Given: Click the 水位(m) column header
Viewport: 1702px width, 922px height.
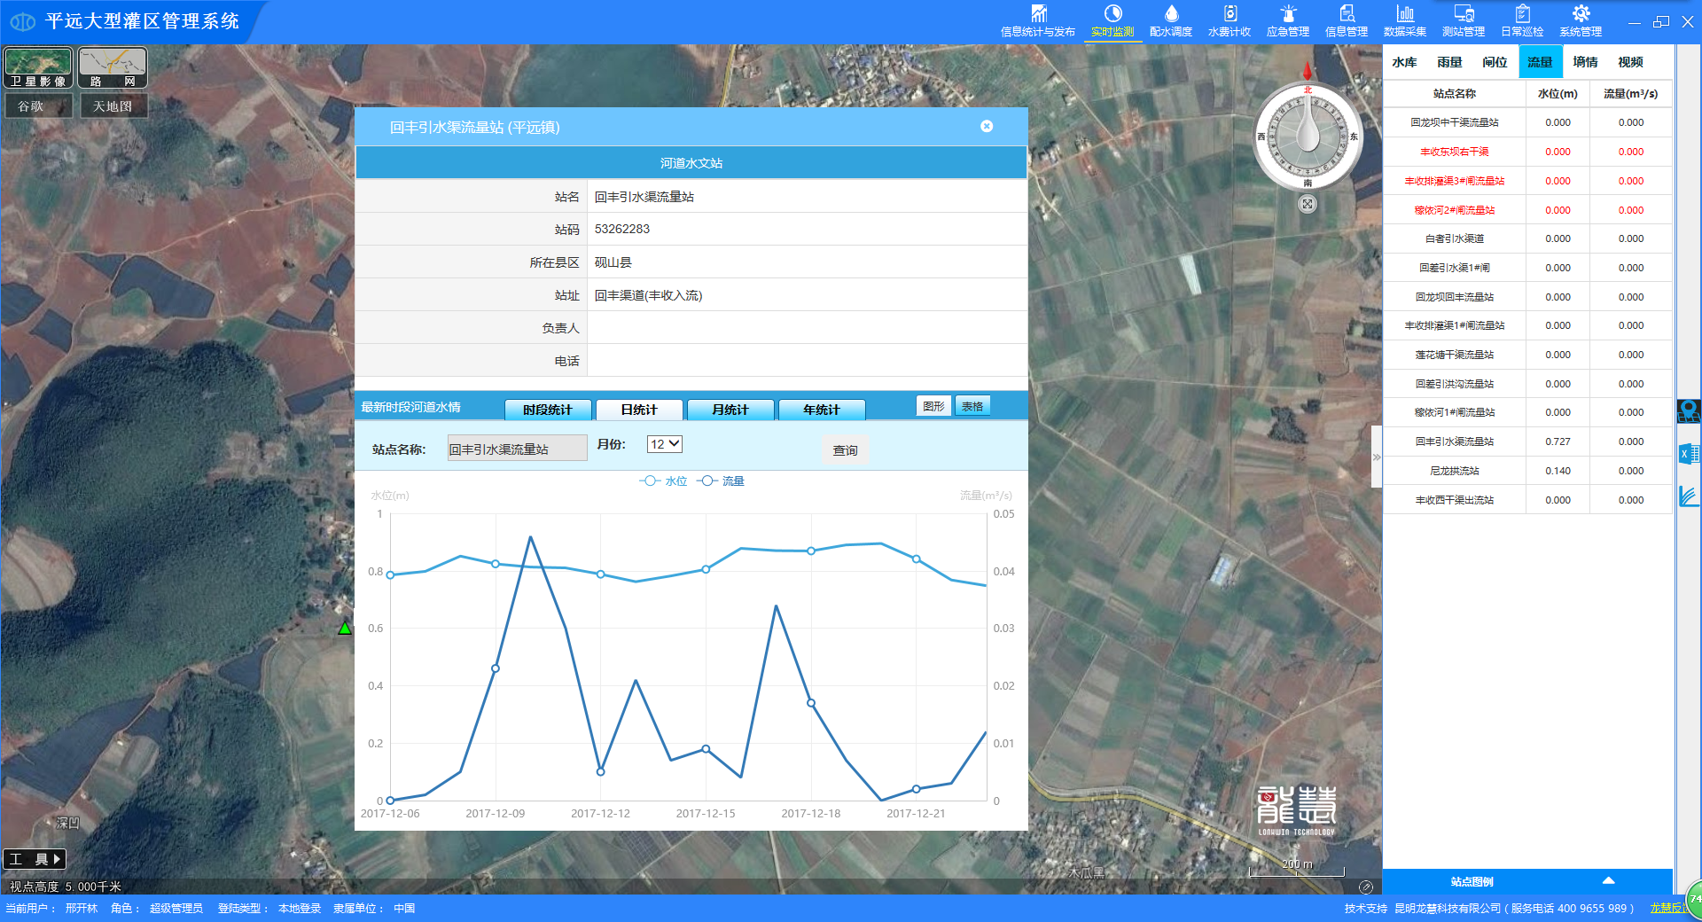Looking at the screenshot, I should tap(1558, 93).
